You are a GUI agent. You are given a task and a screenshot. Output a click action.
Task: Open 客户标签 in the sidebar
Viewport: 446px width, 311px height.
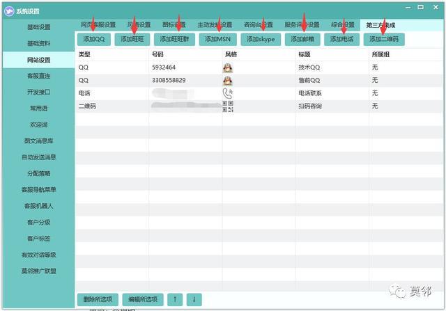click(x=39, y=239)
